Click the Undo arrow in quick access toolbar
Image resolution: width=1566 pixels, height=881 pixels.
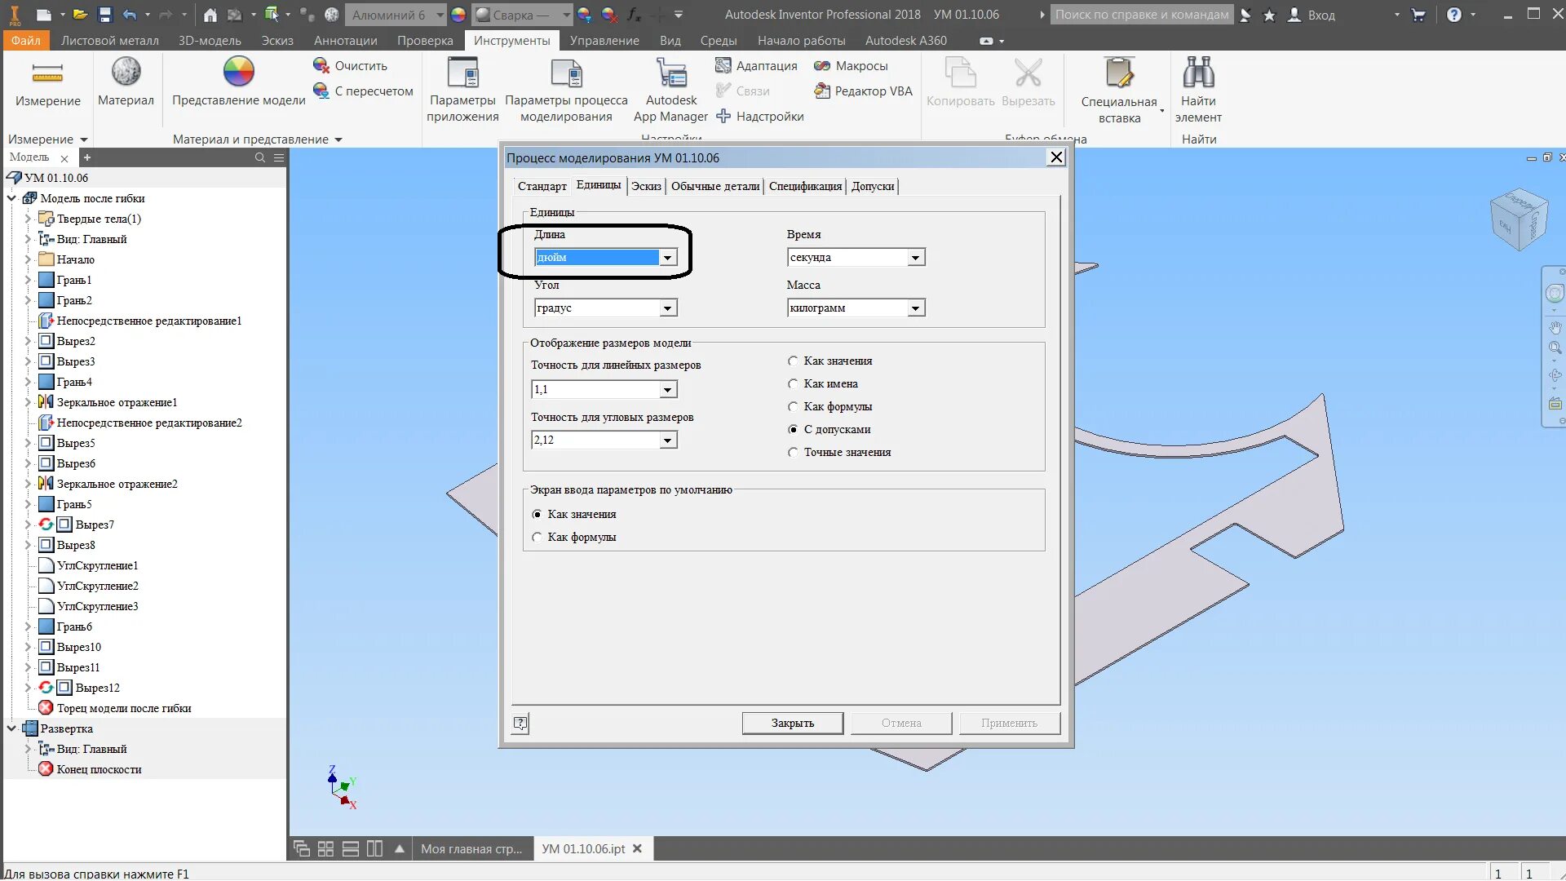coord(130,15)
